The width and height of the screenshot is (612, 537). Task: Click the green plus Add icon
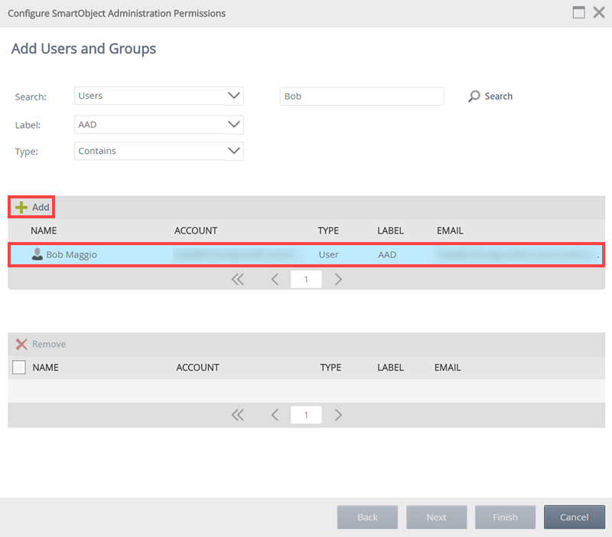pyautogui.click(x=21, y=208)
